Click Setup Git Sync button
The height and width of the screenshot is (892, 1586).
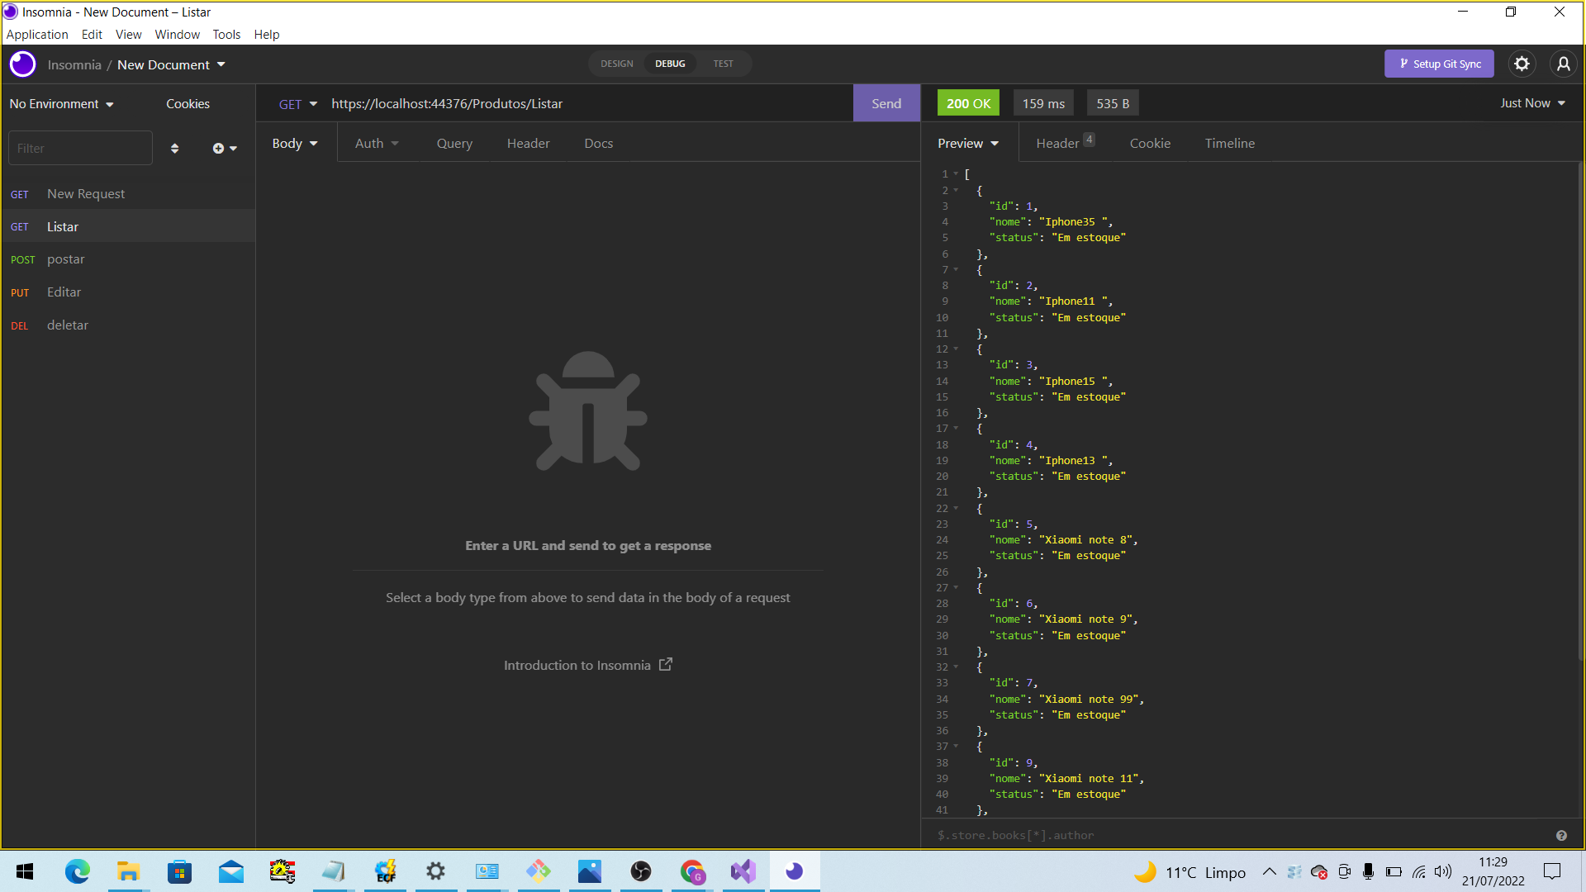(1439, 64)
